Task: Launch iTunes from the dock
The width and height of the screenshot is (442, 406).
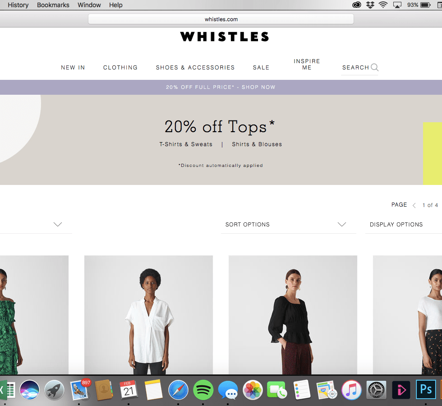Action: (x=351, y=390)
